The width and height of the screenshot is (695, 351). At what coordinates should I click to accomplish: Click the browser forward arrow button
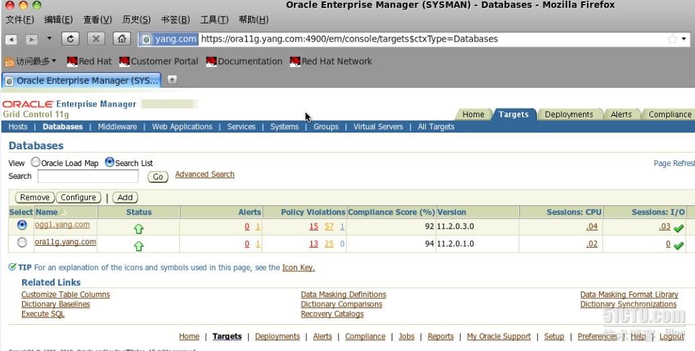point(31,40)
